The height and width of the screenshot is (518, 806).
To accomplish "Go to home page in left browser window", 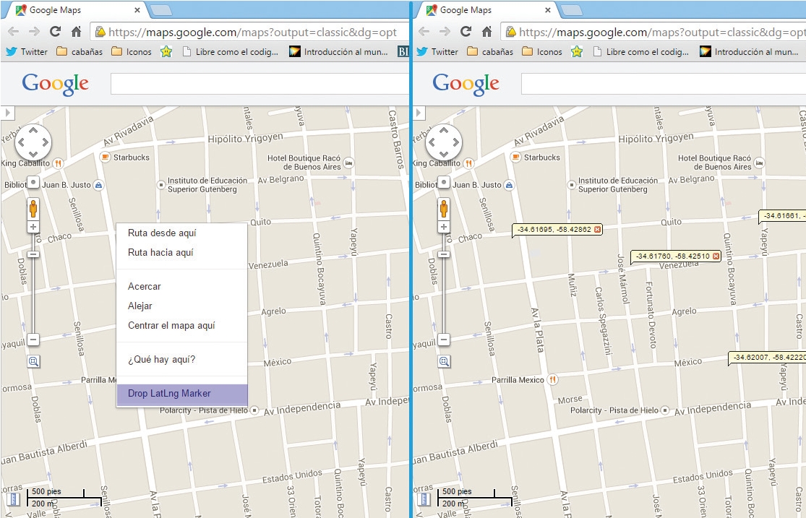I will point(76,32).
